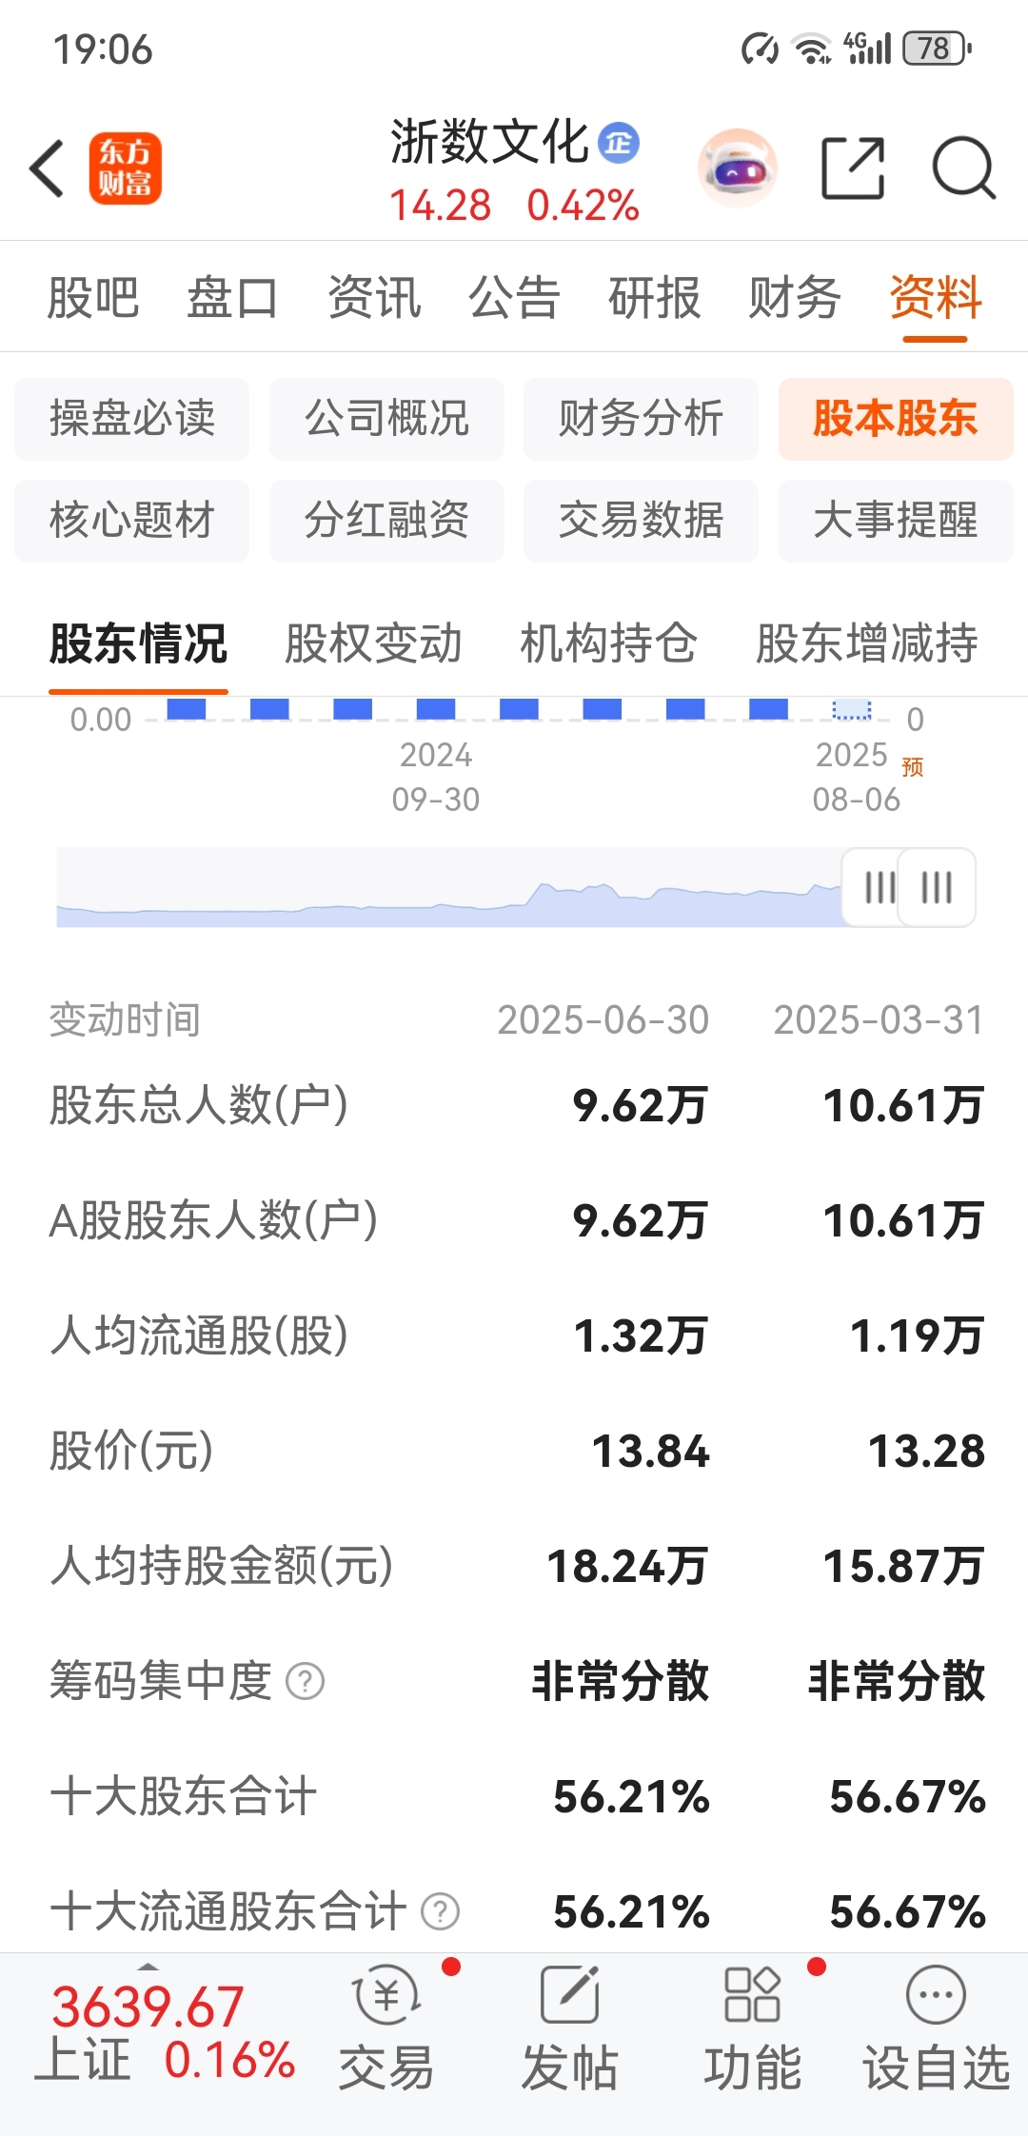This screenshot has width=1028, height=2136.
Task: Switch to the 公告 tab
Action: tap(514, 298)
